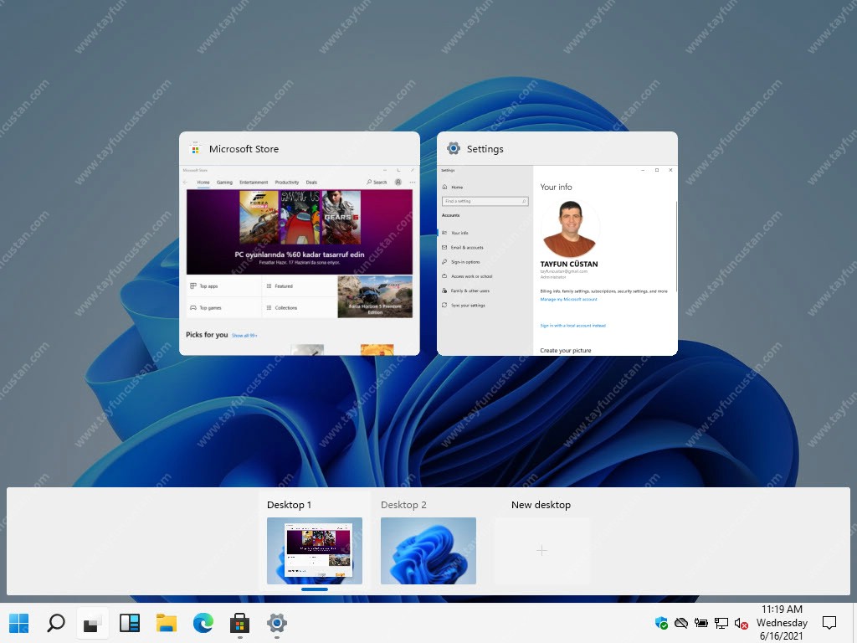This screenshot has height=643, width=857.
Task: Open the Windows Start menu
Action: [x=19, y=623]
